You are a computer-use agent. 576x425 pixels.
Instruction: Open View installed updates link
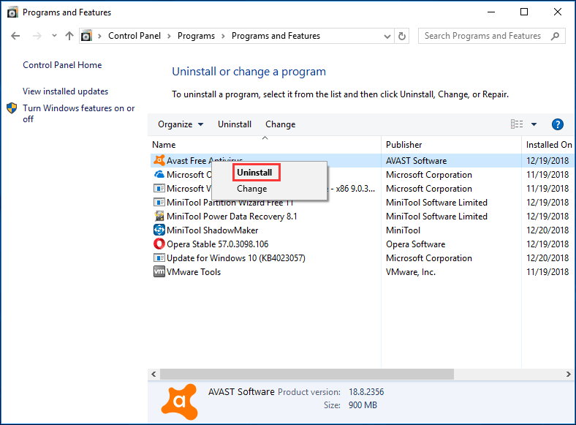tap(65, 91)
